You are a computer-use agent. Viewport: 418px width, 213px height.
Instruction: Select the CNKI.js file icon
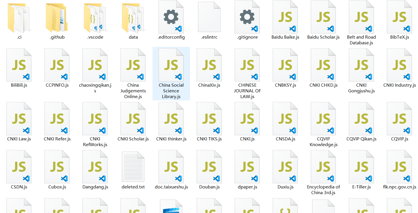[x=247, y=118]
